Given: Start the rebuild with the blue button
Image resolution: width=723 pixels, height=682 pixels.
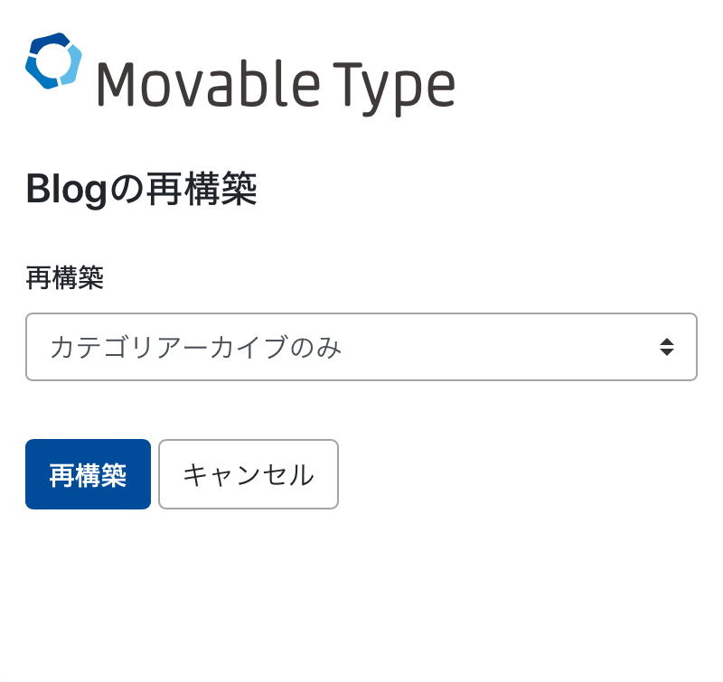Looking at the screenshot, I should coord(88,474).
